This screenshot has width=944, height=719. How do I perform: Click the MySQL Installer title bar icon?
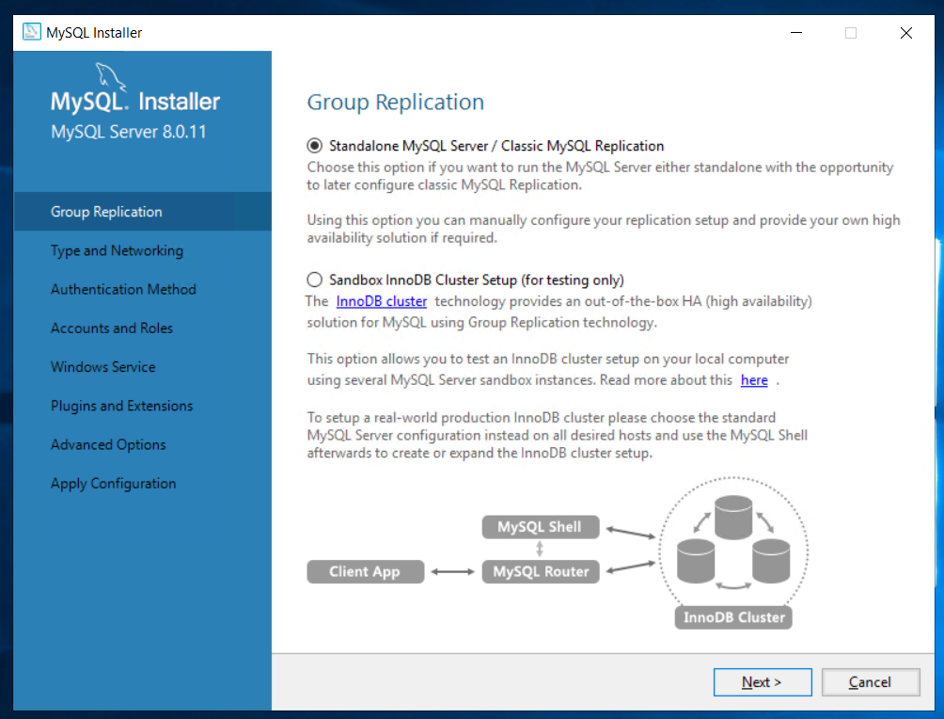pyautogui.click(x=31, y=32)
